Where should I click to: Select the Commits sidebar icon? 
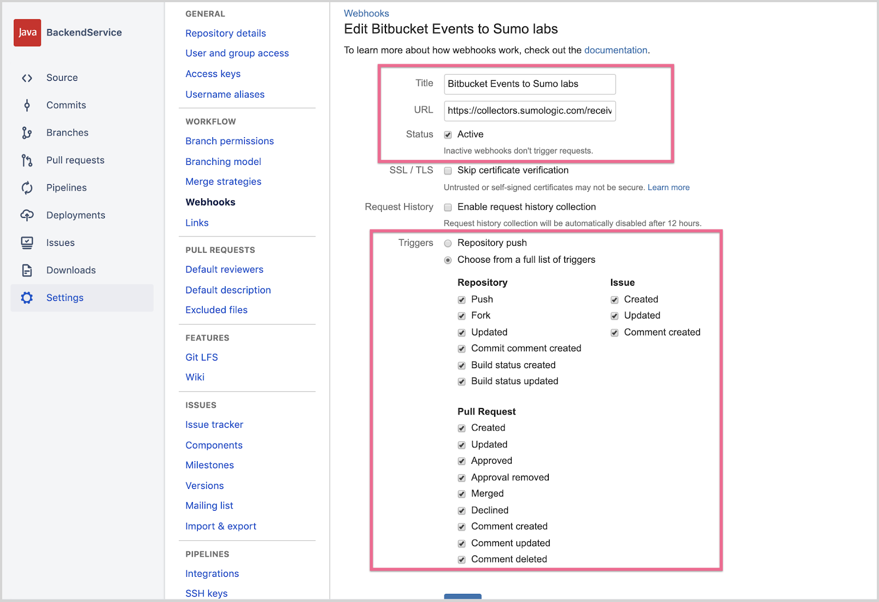point(27,105)
